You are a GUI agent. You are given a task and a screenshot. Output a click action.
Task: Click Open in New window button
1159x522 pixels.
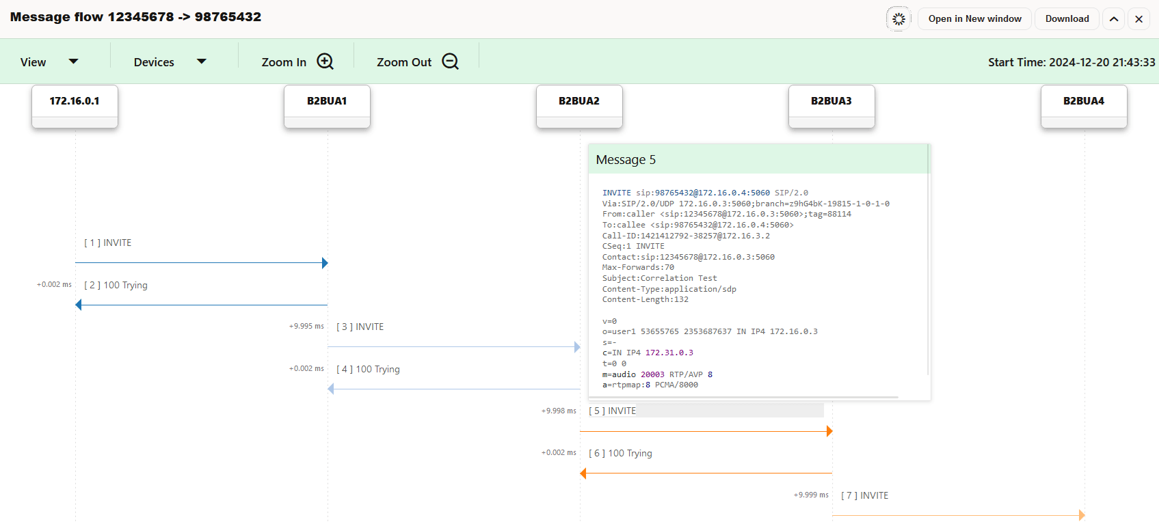(974, 19)
